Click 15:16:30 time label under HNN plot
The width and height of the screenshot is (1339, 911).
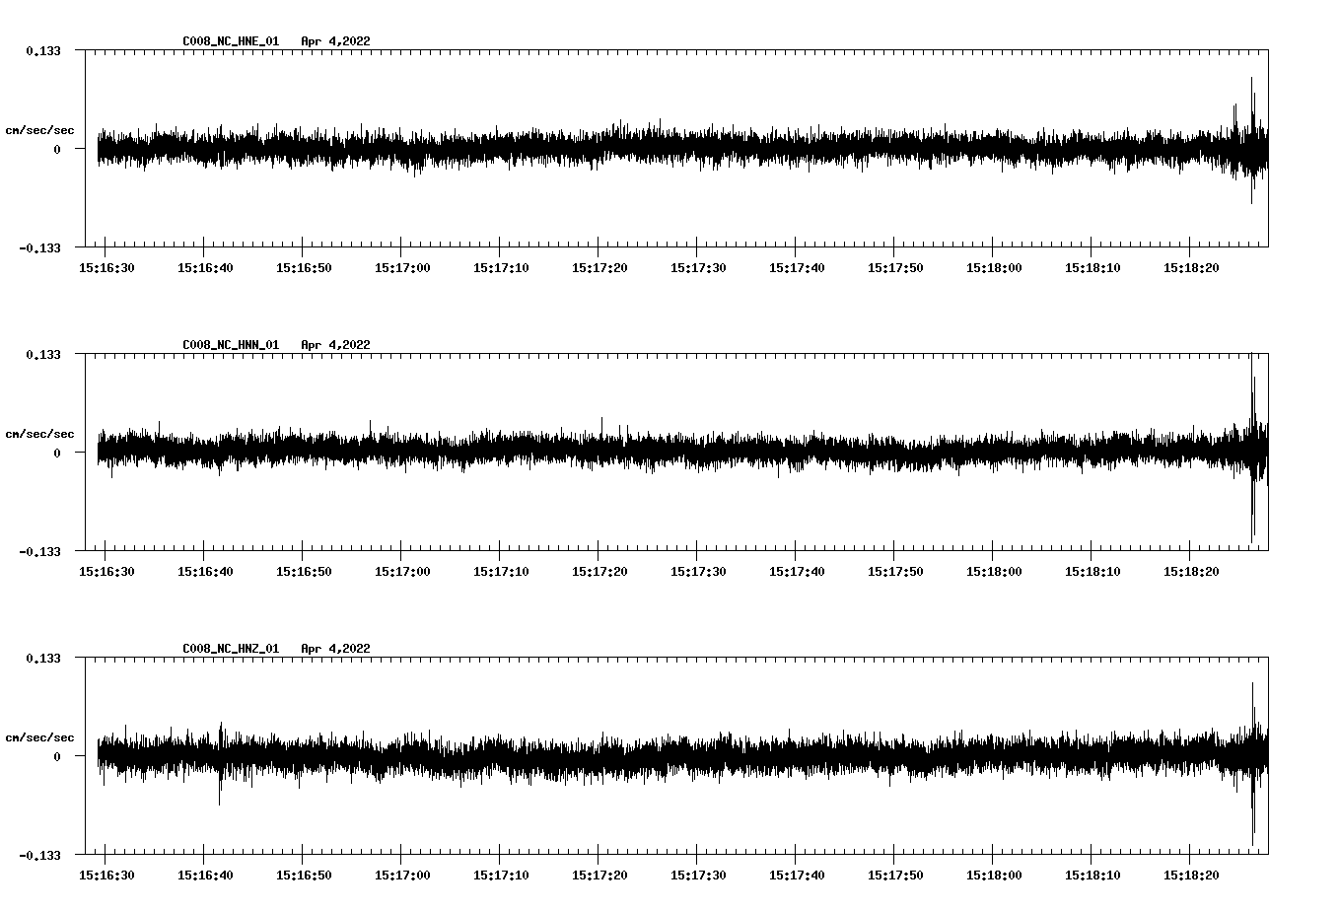(x=106, y=572)
